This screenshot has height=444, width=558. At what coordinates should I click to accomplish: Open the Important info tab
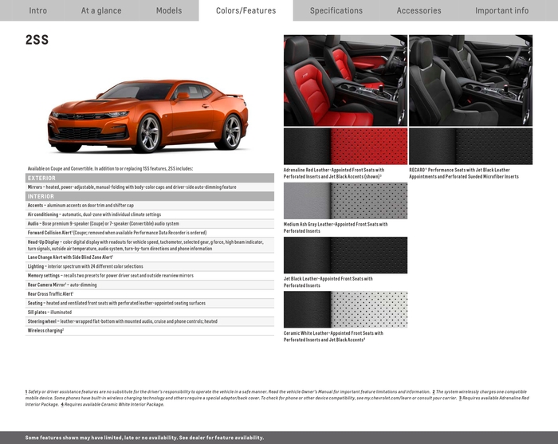click(x=501, y=10)
